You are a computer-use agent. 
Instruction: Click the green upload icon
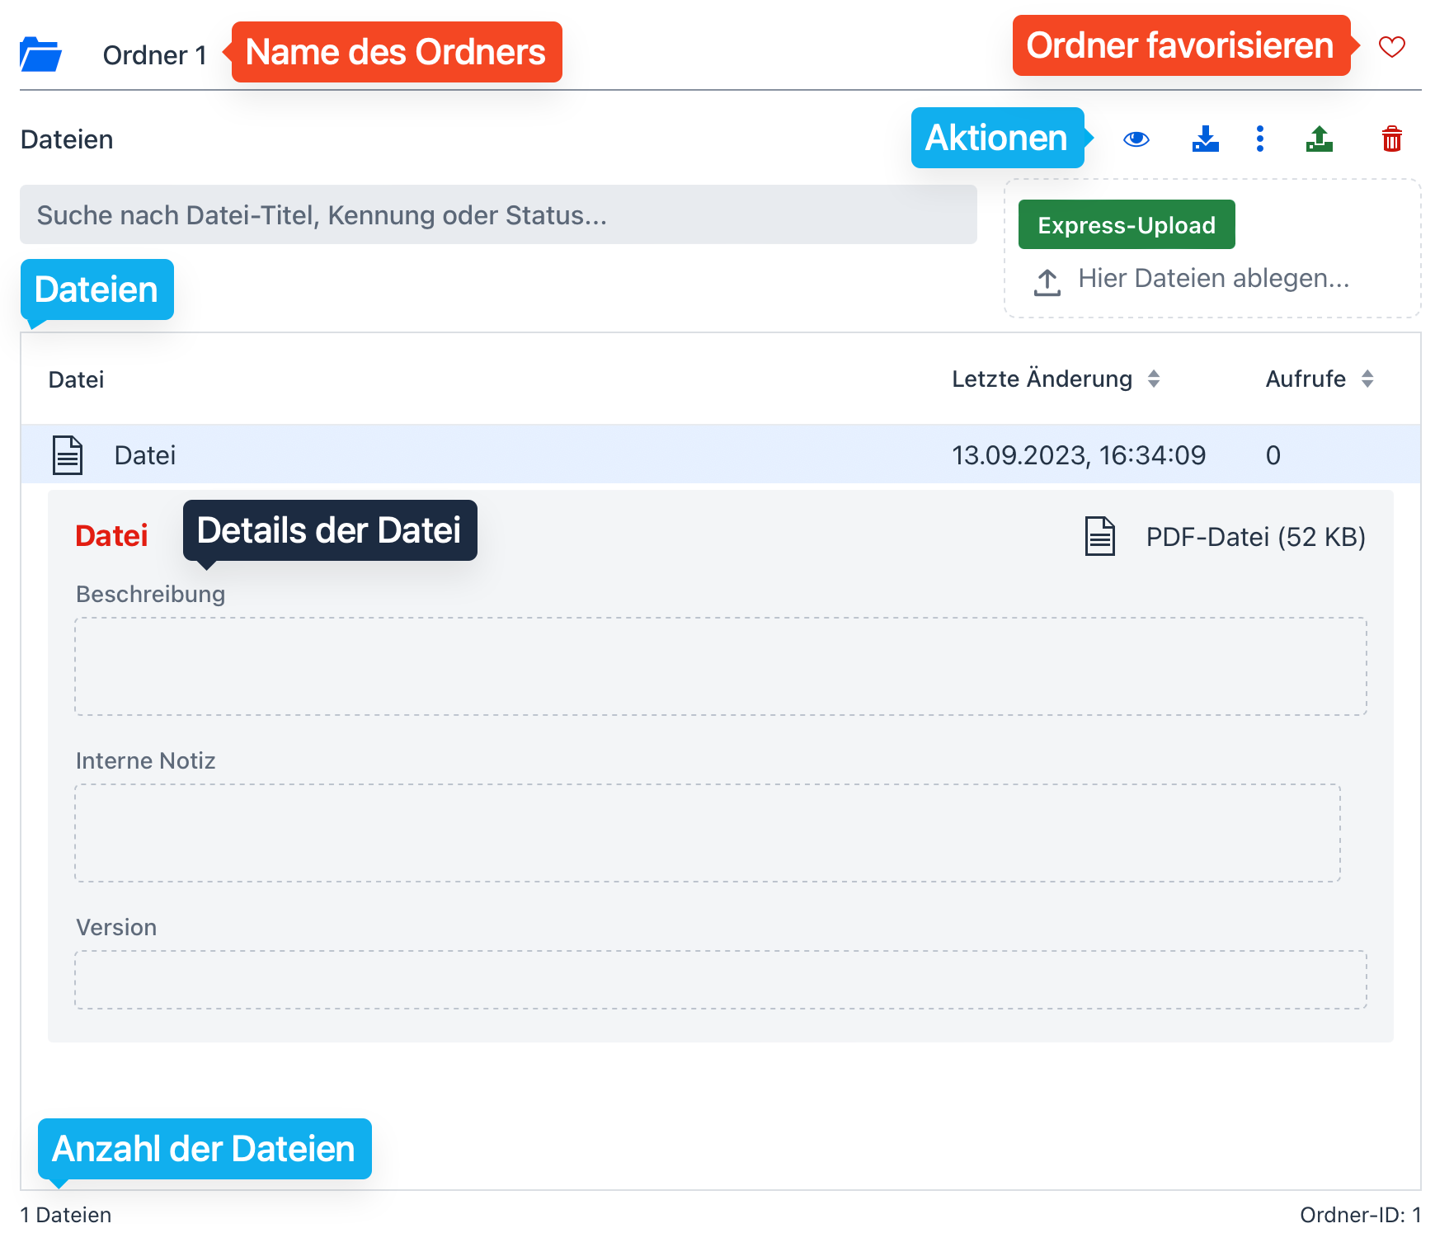pos(1319,139)
